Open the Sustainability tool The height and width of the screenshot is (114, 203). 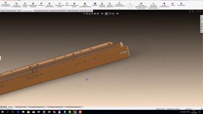click(x=181, y=4)
